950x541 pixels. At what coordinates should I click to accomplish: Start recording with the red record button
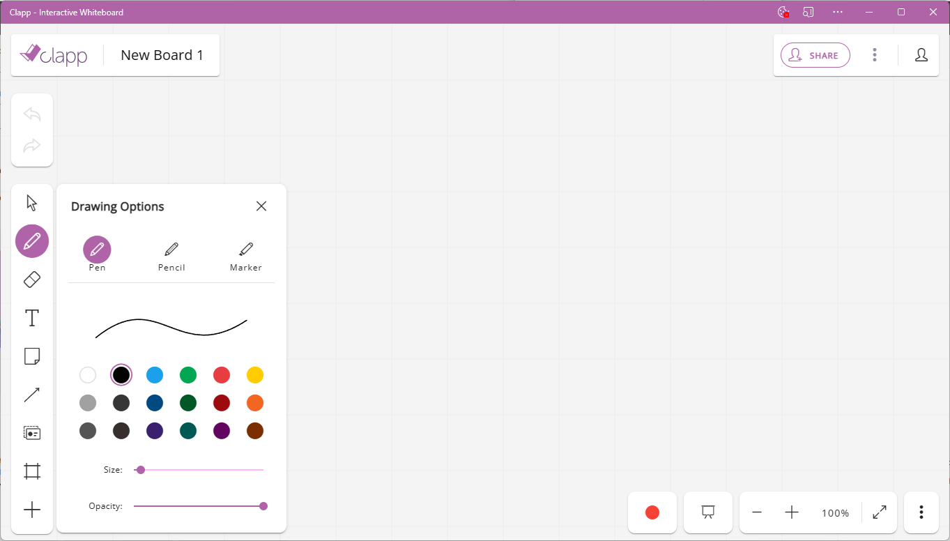click(652, 512)
